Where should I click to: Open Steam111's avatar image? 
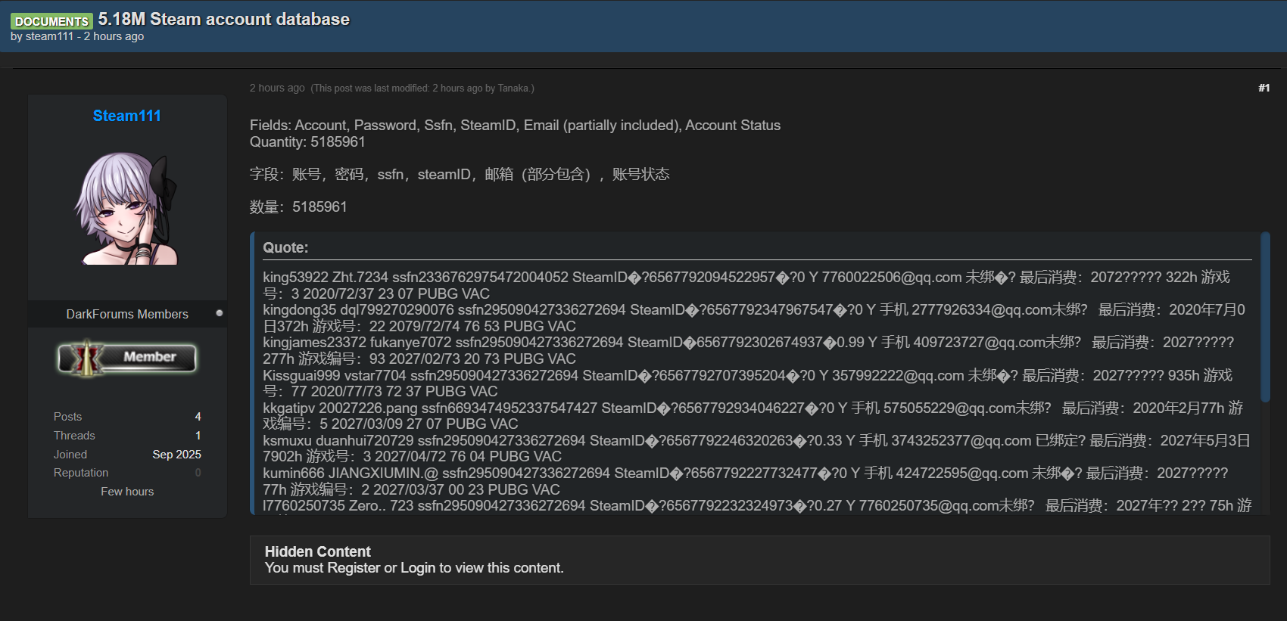coord(127,208)
